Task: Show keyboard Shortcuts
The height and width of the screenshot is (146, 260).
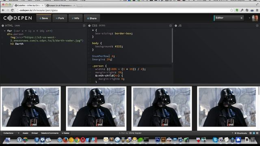Action: coord(240,133)
